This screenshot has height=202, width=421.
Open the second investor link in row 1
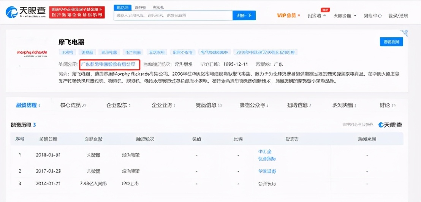point(267,159)
